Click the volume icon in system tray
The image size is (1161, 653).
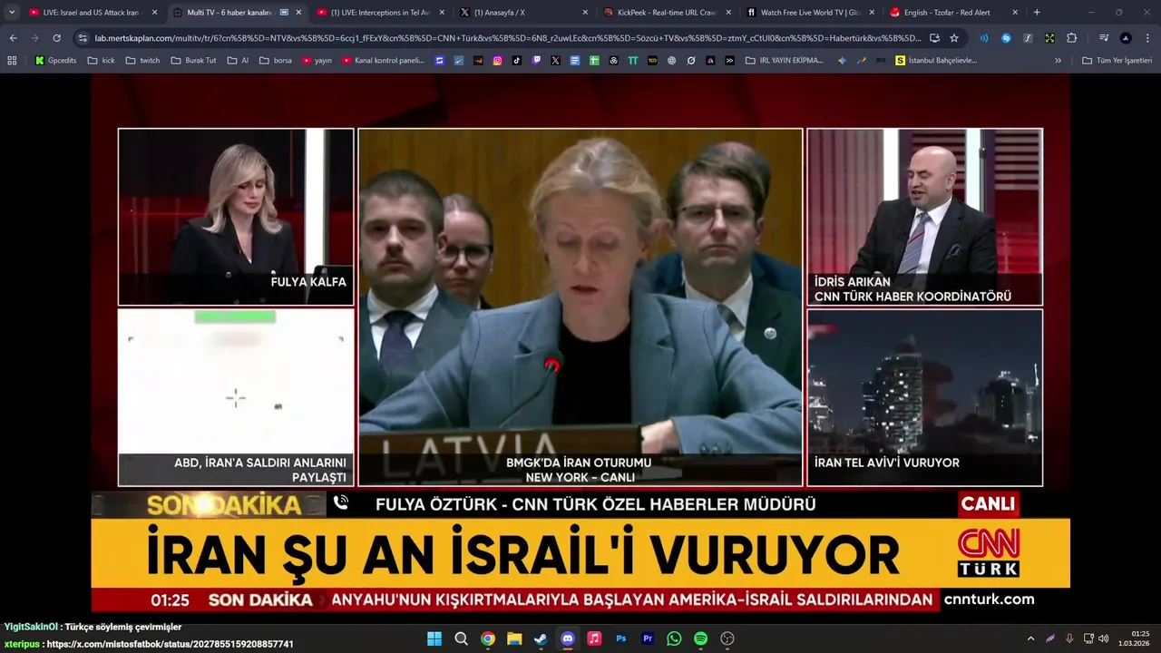click(x=1104, y=638)
